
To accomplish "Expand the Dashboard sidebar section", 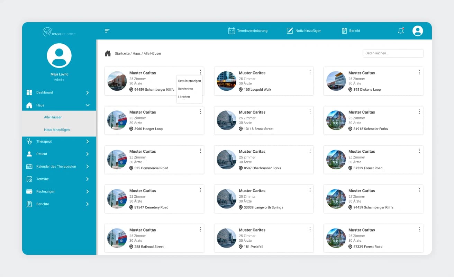I will pyautogui.click(x=88, y=93).
